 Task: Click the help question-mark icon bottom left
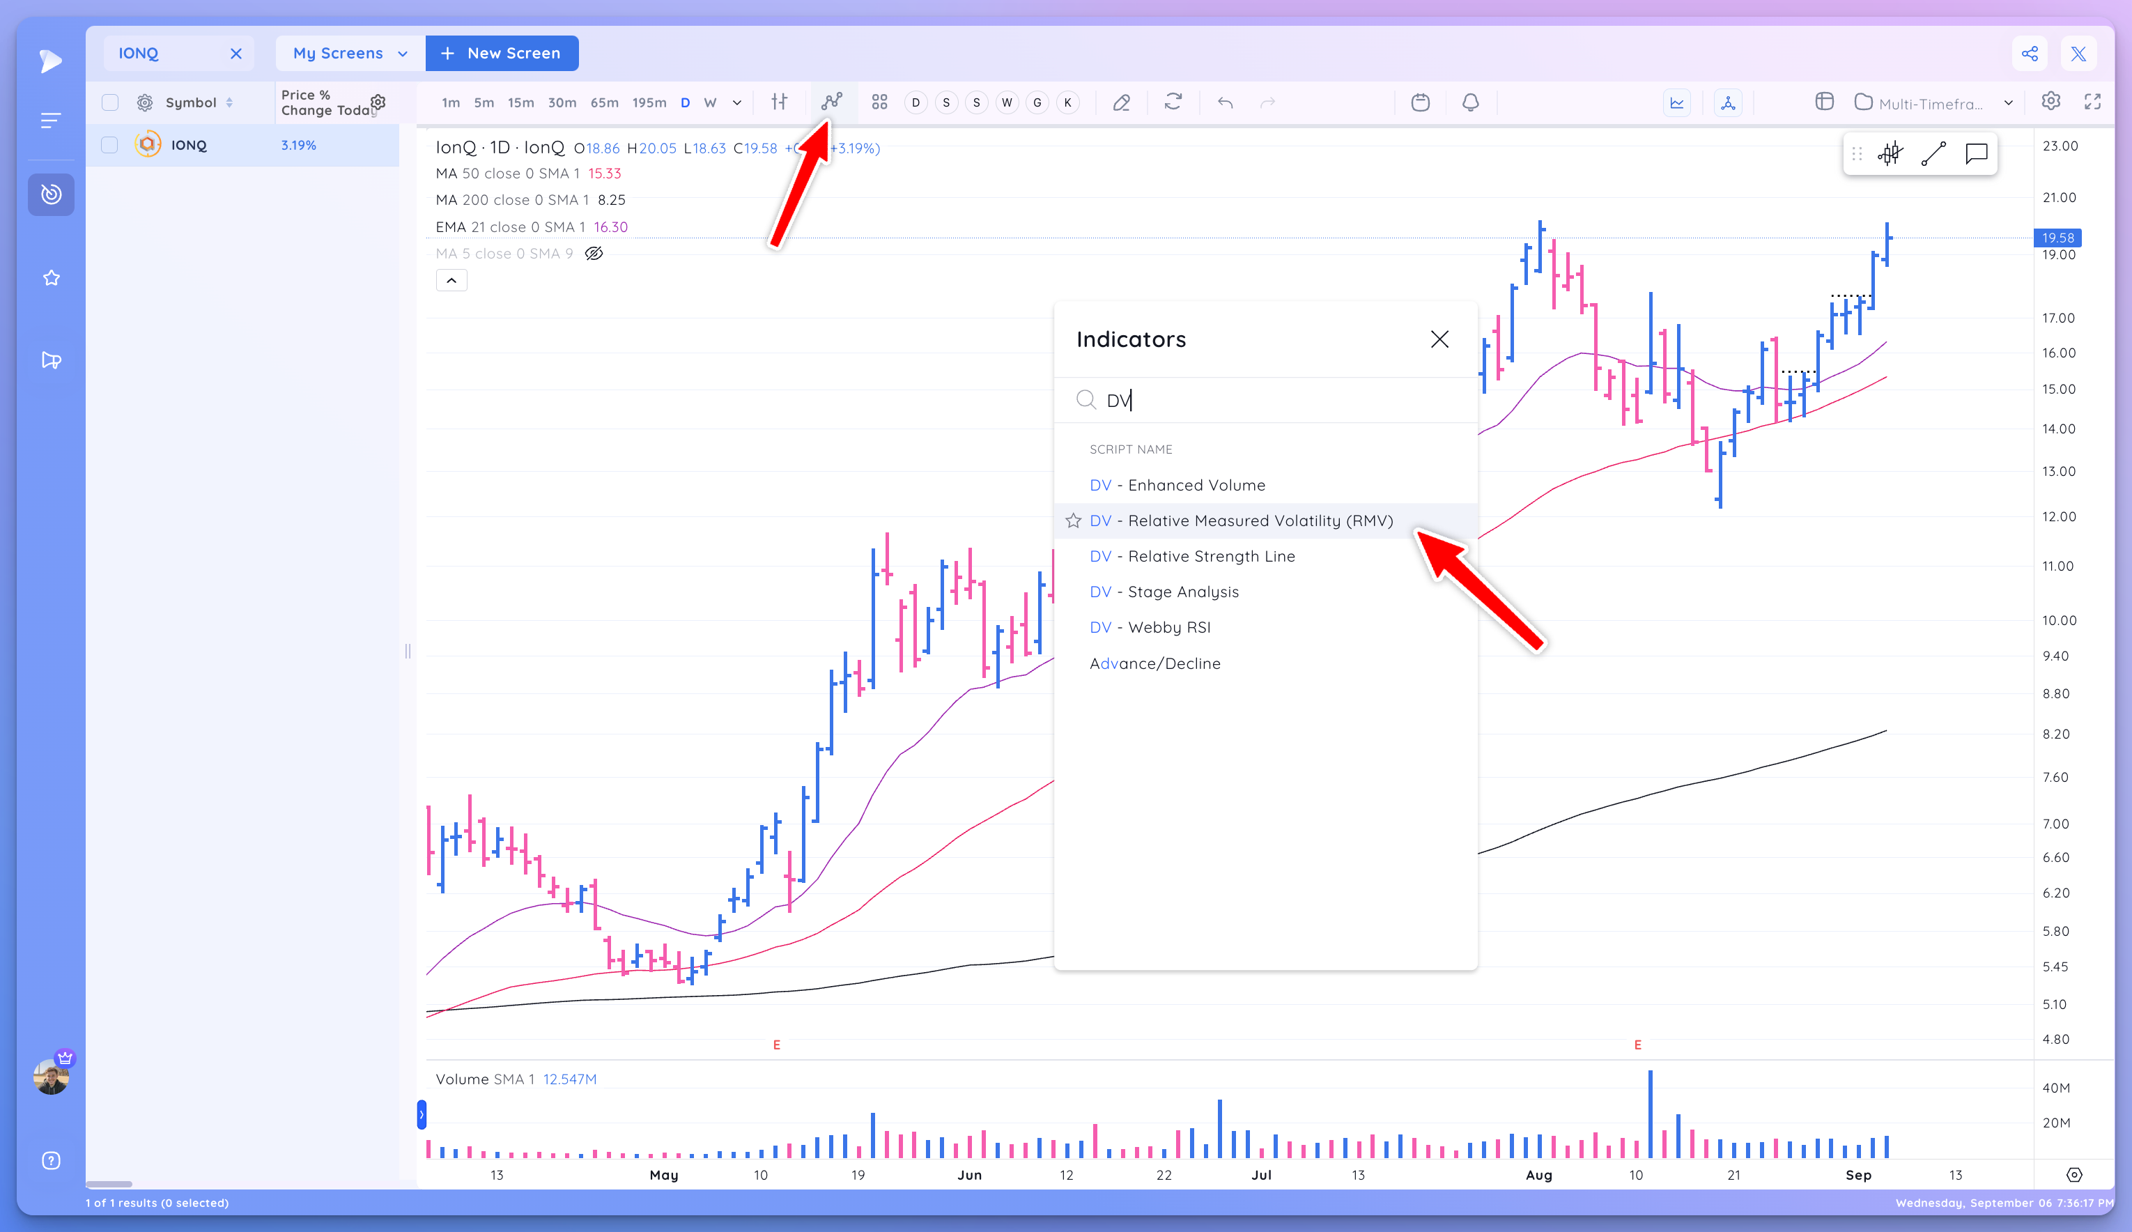point(51,1160)
